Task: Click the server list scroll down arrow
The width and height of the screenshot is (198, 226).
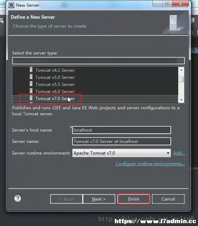Action: (x=181, y=100)
